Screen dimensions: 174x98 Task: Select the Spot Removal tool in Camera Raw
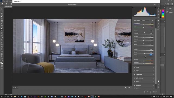[x=158, y=11]
